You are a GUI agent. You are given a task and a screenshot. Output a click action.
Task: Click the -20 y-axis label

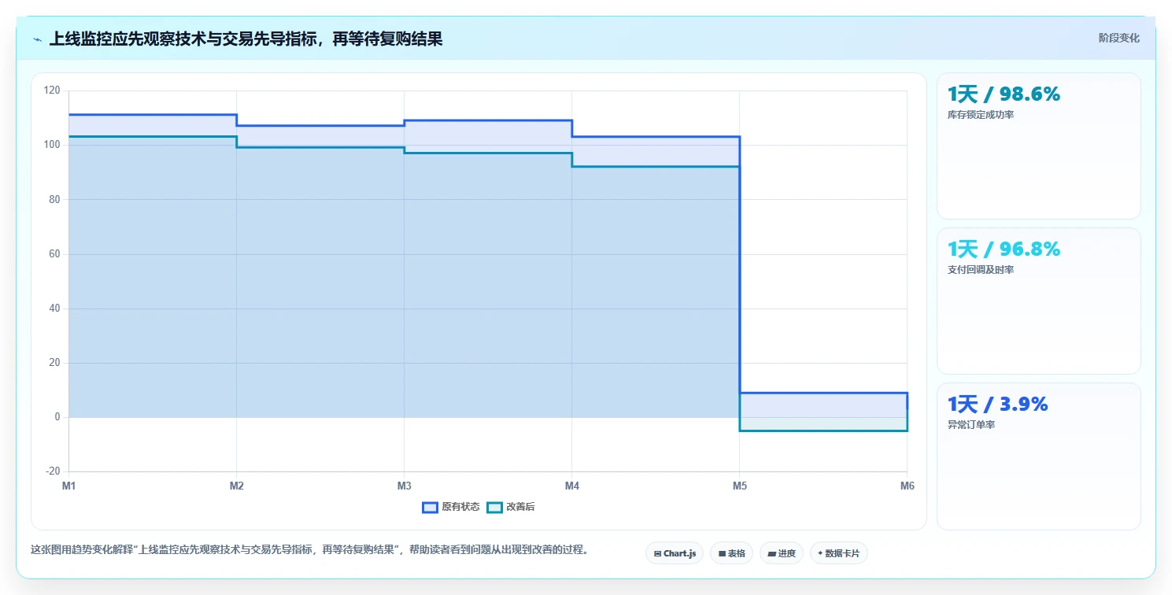pyautogui.click(x=53, y=471)
